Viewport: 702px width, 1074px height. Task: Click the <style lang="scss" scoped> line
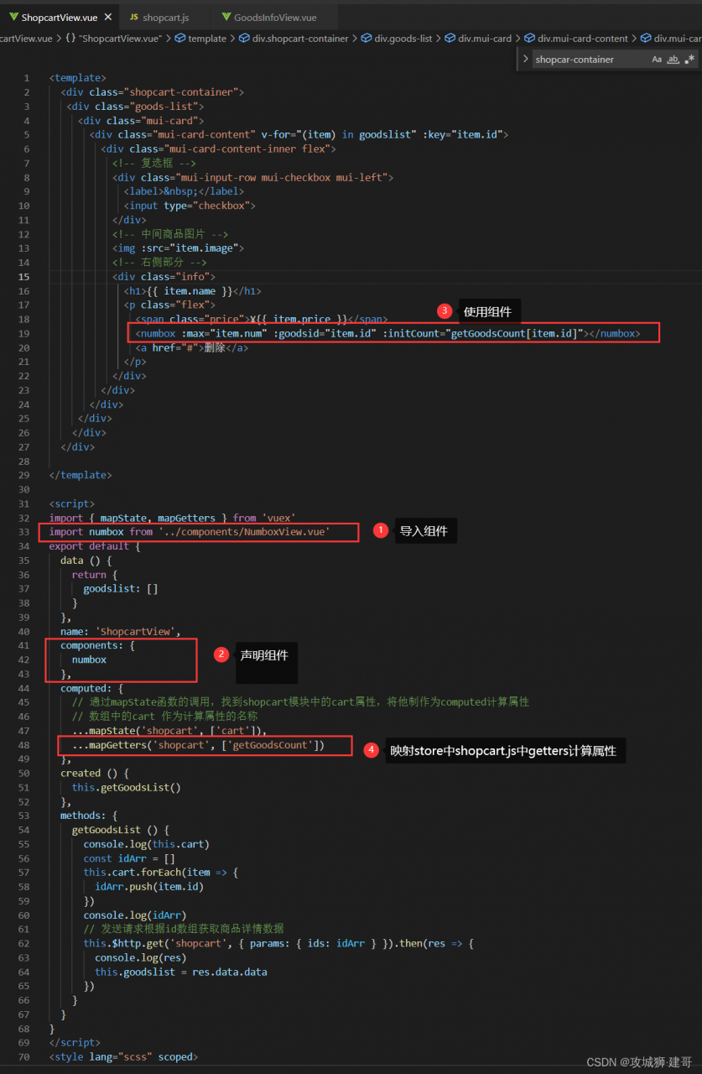(123, 1057)
